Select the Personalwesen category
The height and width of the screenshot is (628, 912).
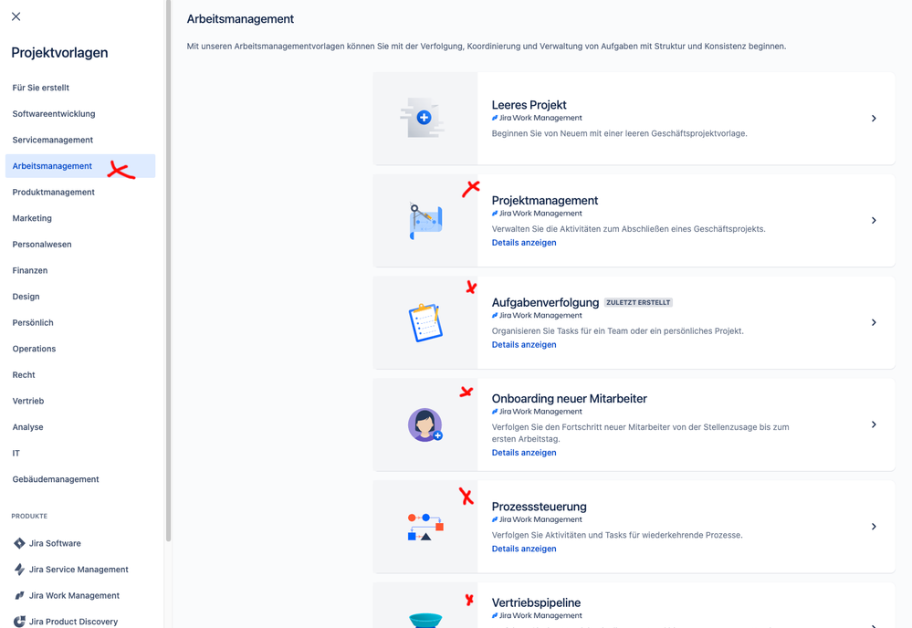[x=80, y=245]
